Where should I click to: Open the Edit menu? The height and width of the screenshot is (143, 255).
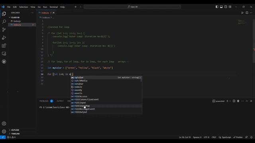(x=15, y=7)
